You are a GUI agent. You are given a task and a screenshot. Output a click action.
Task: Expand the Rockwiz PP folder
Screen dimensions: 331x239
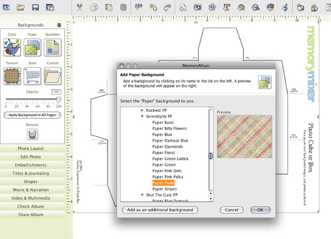142,110
